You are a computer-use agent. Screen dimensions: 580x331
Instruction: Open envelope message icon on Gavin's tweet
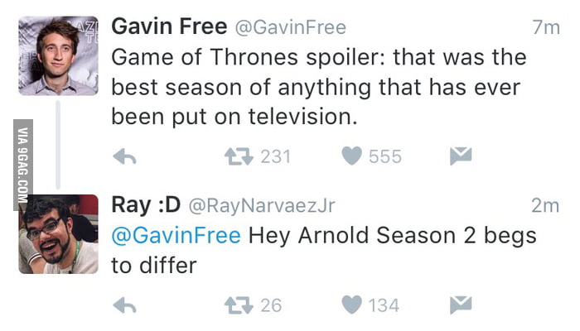(461, 156)
